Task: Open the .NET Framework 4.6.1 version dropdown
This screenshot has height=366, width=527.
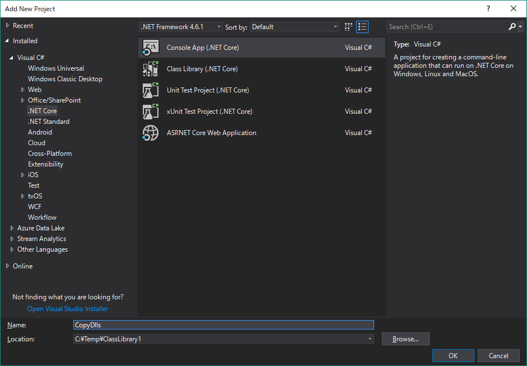Action: pos(180,27)
